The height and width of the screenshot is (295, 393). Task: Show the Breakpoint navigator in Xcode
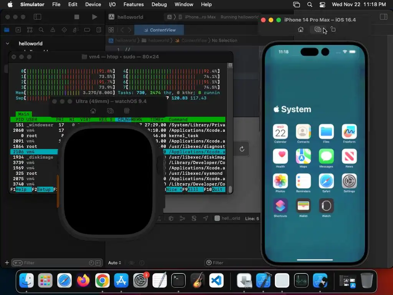pos(87,30)
